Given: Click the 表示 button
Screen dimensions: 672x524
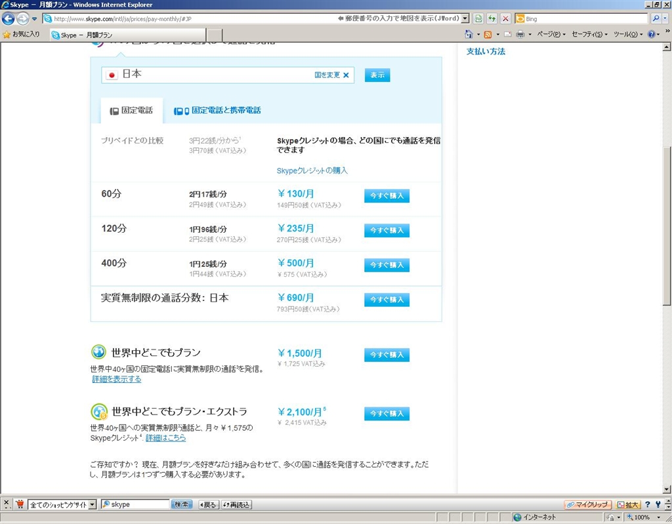Looking at the screenshot, I should coord(377,75).
